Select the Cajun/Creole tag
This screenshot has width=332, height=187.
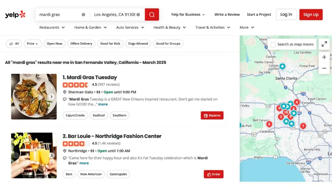coord(75,115)
